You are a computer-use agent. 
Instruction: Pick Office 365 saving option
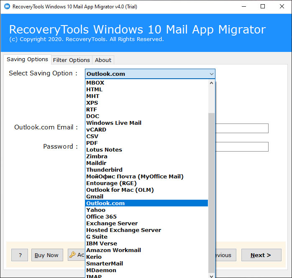[147, 217]
